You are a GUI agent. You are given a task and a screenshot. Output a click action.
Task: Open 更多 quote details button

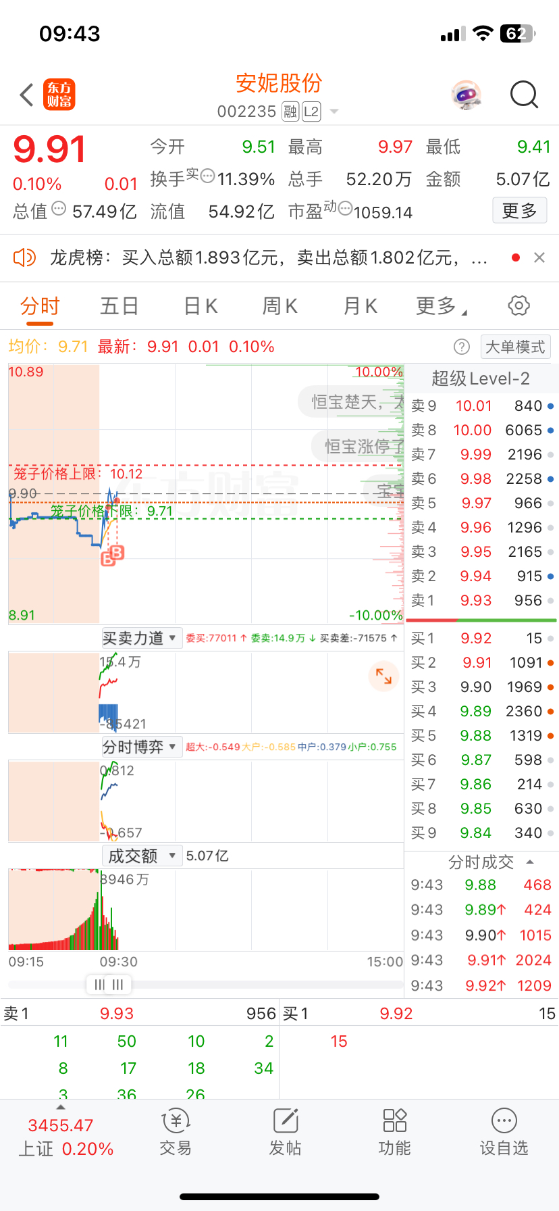[x=519, y=211]
